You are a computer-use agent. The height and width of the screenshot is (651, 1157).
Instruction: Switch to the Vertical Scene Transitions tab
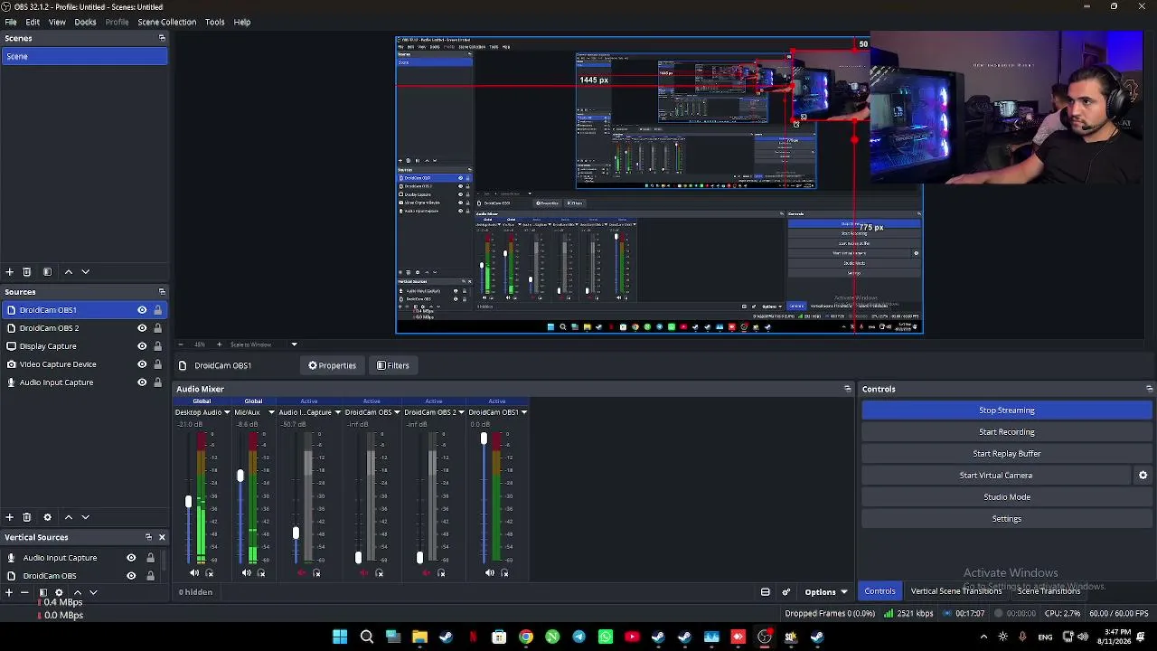956,591
